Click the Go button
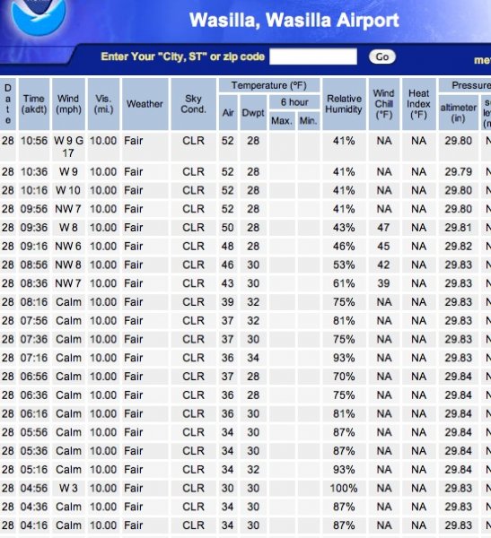The height and width of the screenshot is (538, 491). [x=382, y=56]
